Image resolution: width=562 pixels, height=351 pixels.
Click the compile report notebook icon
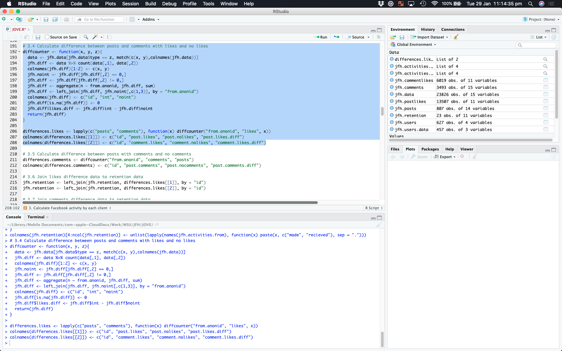[109, 37]
